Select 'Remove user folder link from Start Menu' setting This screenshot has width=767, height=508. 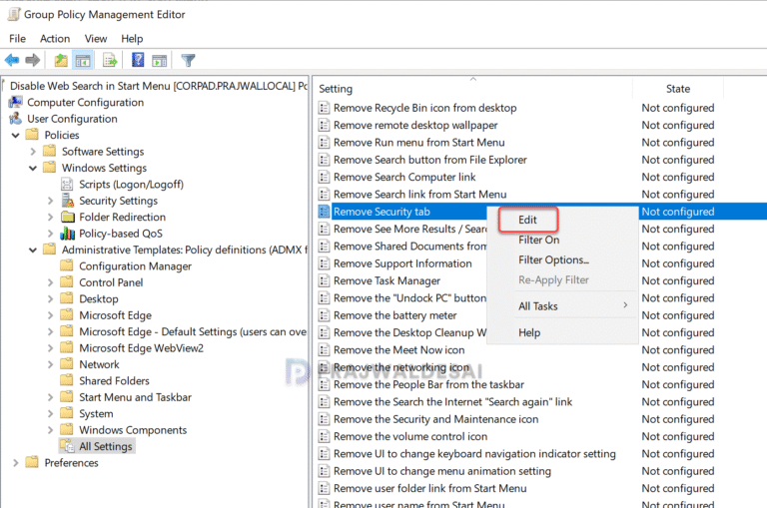[x=430, y=488]
